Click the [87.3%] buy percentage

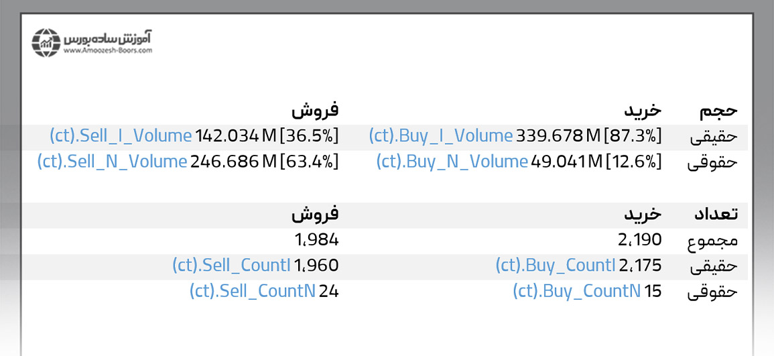pos(633,136)
